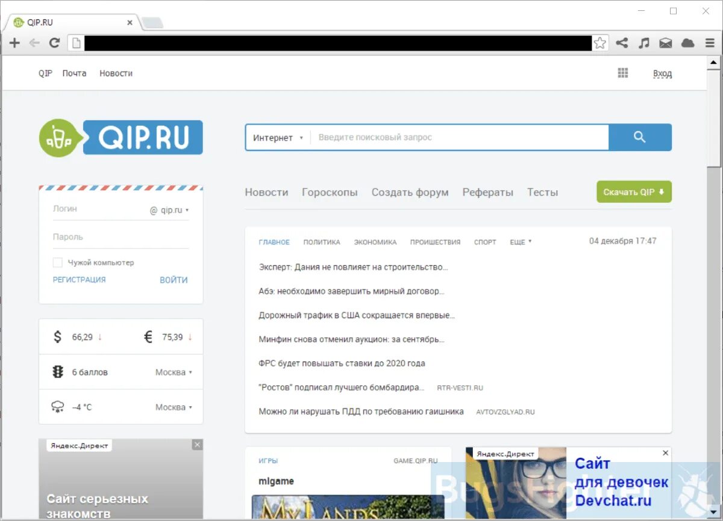723x521 pixels.
Task: Open the mlgame game title
Action: point(276,481)
